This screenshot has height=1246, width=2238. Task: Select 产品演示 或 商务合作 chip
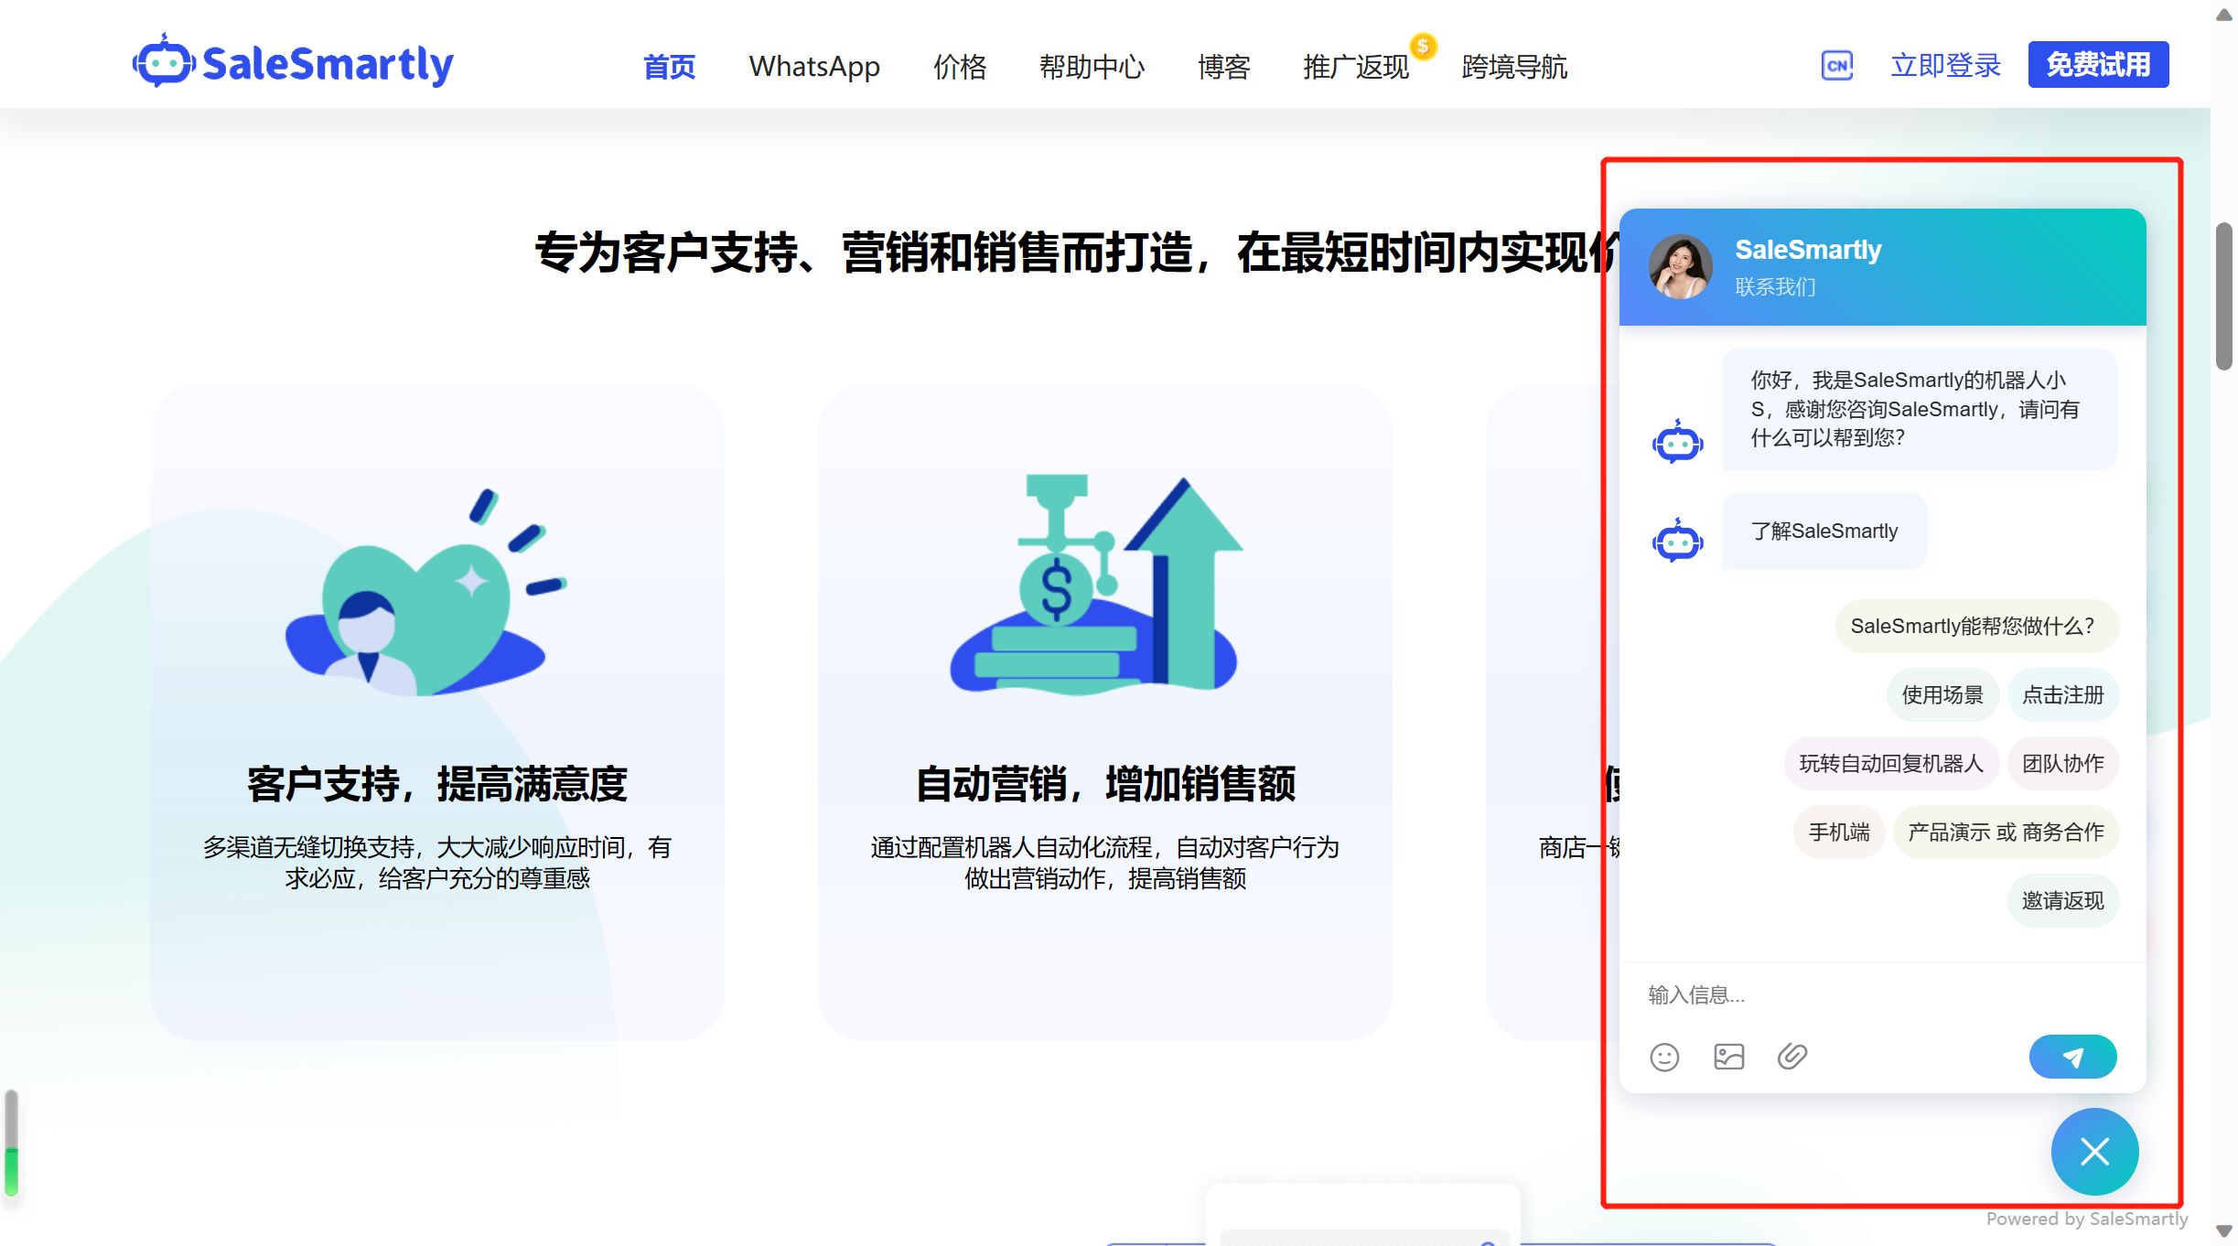2005,832
